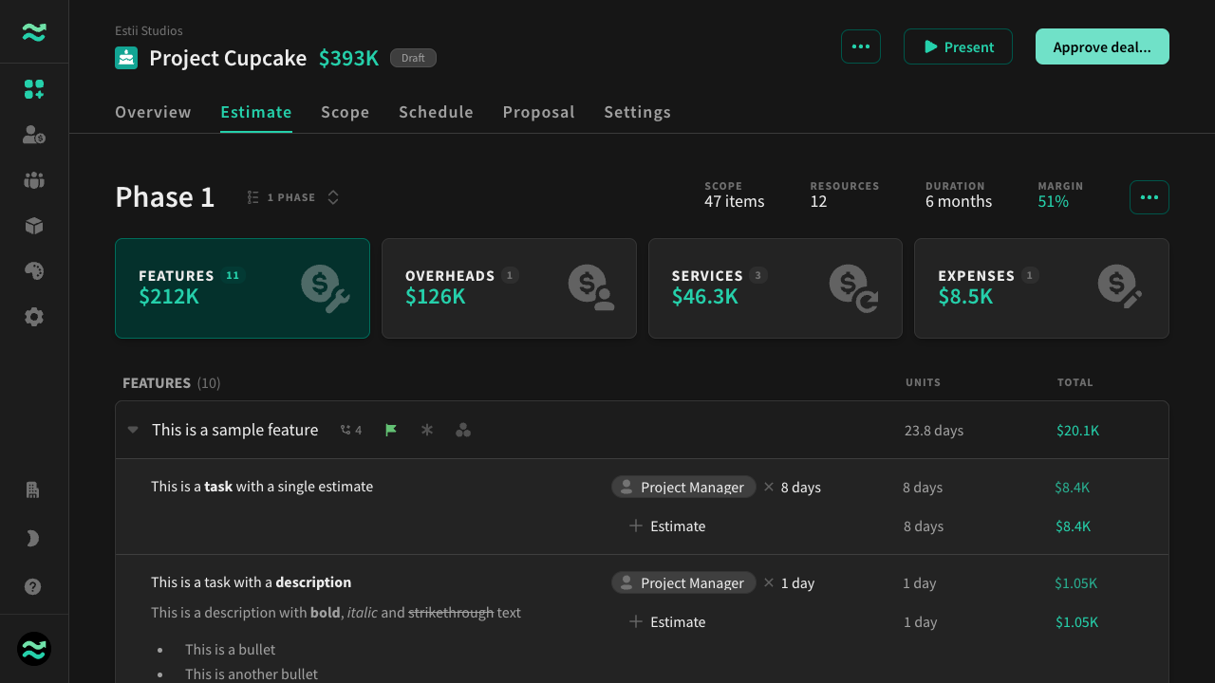This screenshot has height=683, width=1215.
Task: Click the Project Manager chip in the single estimate task
Action: point(683,488)
